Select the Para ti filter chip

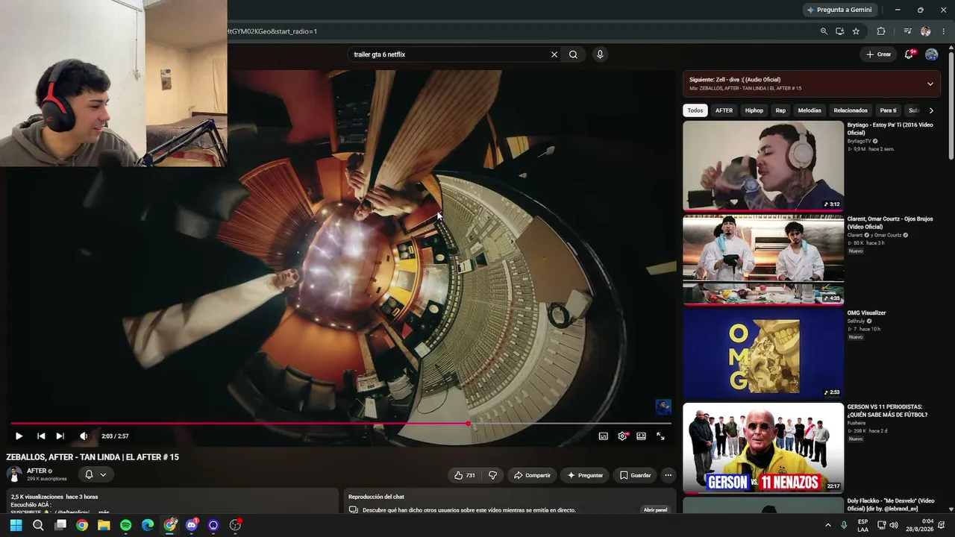click(x=888, y=110)
